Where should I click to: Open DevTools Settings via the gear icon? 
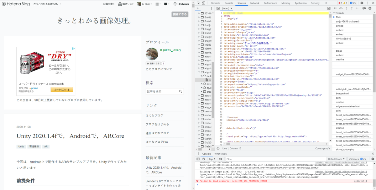coord(362,3)
